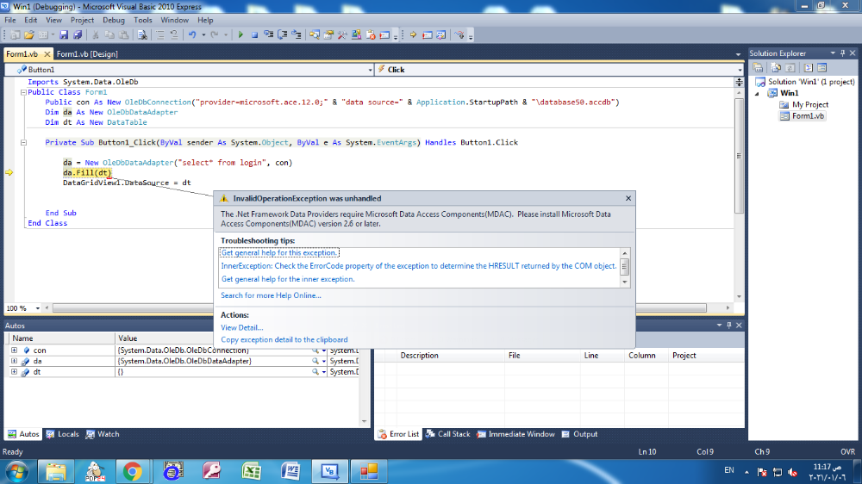The height and width of the screenshot is (484, 862).
Task: Click the Properties icon in Solution Explorer toolbar
Action: pyautogui.click(x=758, y=67)
